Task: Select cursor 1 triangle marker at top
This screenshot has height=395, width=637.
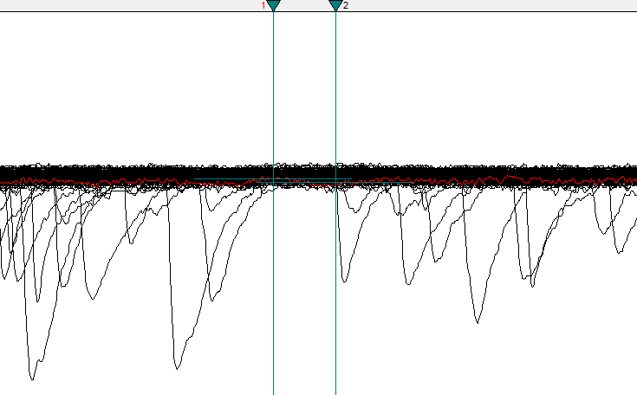Action: pyautogui.click(x=273, y=5)
